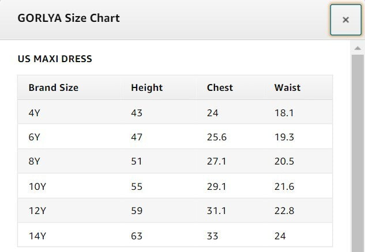Click the 8Y brand size cell
365x252 pixels.
34,161
